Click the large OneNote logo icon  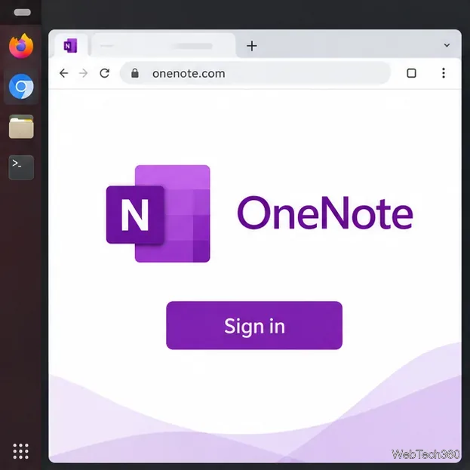coord(158,213)
